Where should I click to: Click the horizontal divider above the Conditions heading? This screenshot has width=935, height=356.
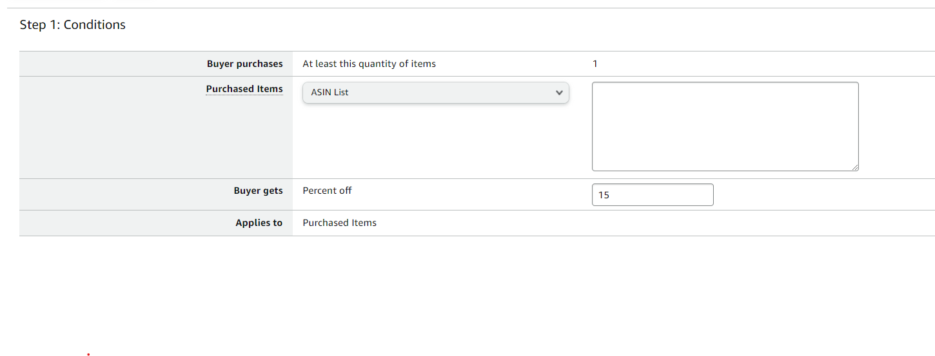467,8
